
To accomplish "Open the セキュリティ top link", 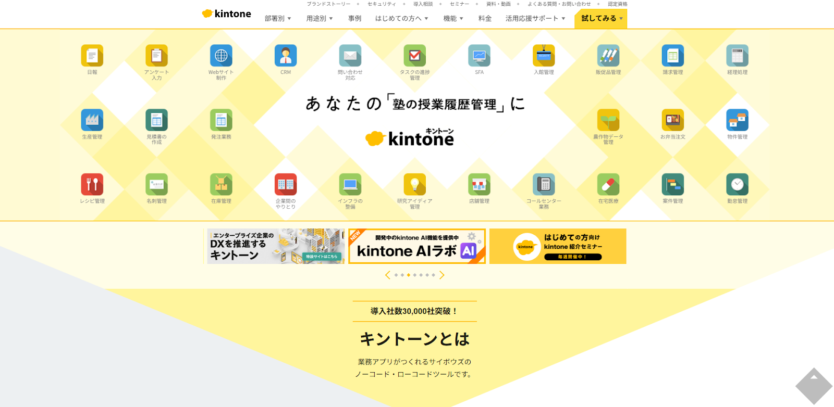I will 382,4.
